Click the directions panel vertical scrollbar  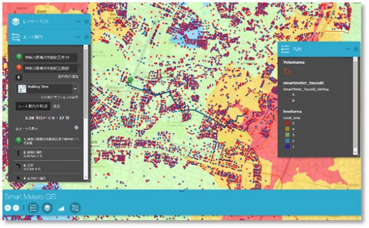(85, 113)
